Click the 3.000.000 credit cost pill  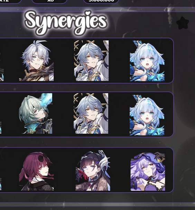tap(101, 1)
